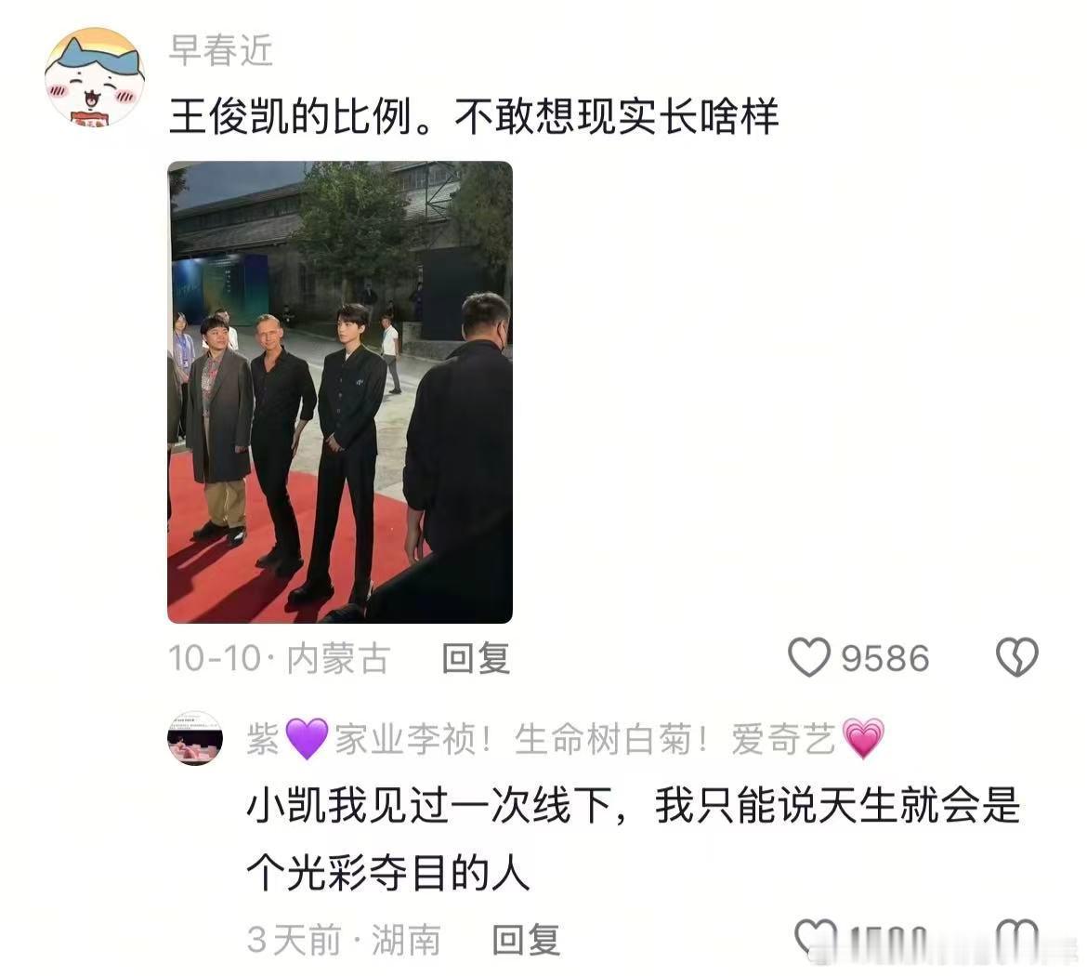The image size is (1087, 976).
Task: Select the like count 9586
Action: point(885,658)
